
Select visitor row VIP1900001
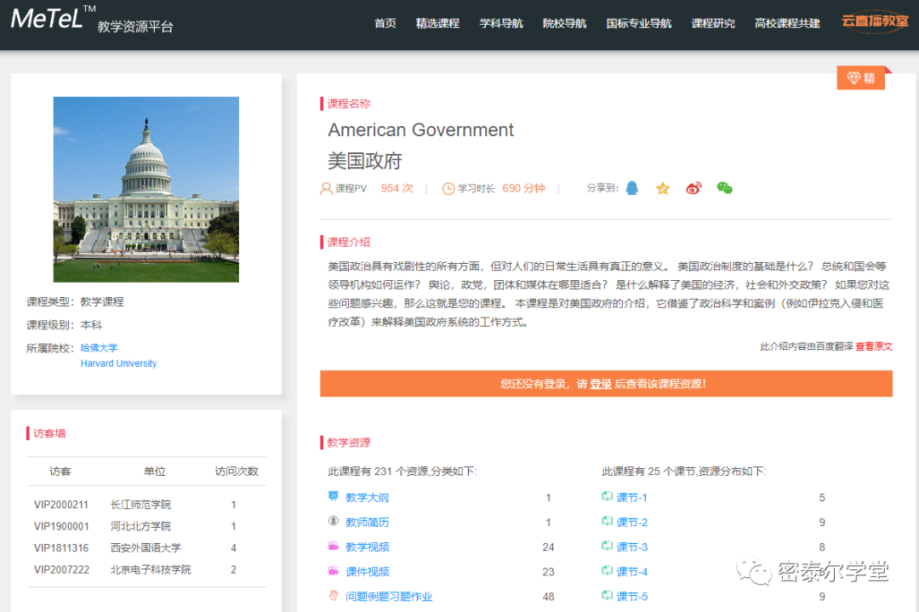click(x=146, y=526)
